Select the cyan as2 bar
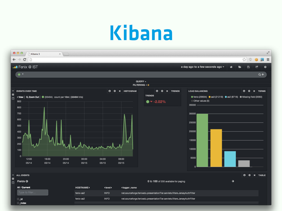The width and height of the screenshot is (282, 211). [x=230, y=159]
